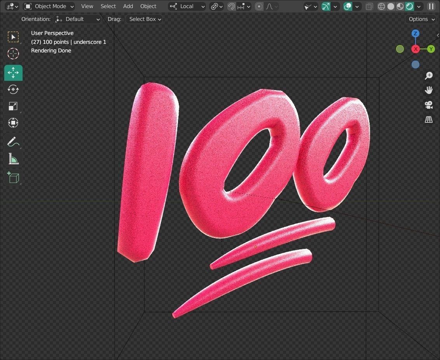Open proportional editing falloff dropdown
The image size is (440, 360).
[271, 7]
